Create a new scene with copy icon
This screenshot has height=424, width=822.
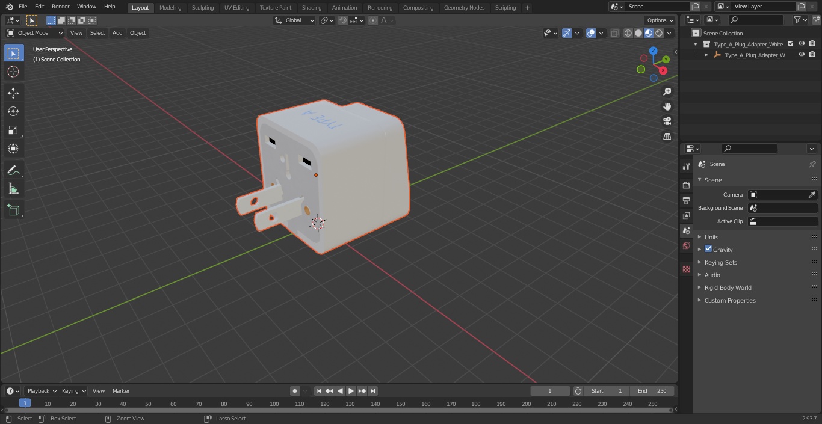pyautogui.click(x=695, y=7)
